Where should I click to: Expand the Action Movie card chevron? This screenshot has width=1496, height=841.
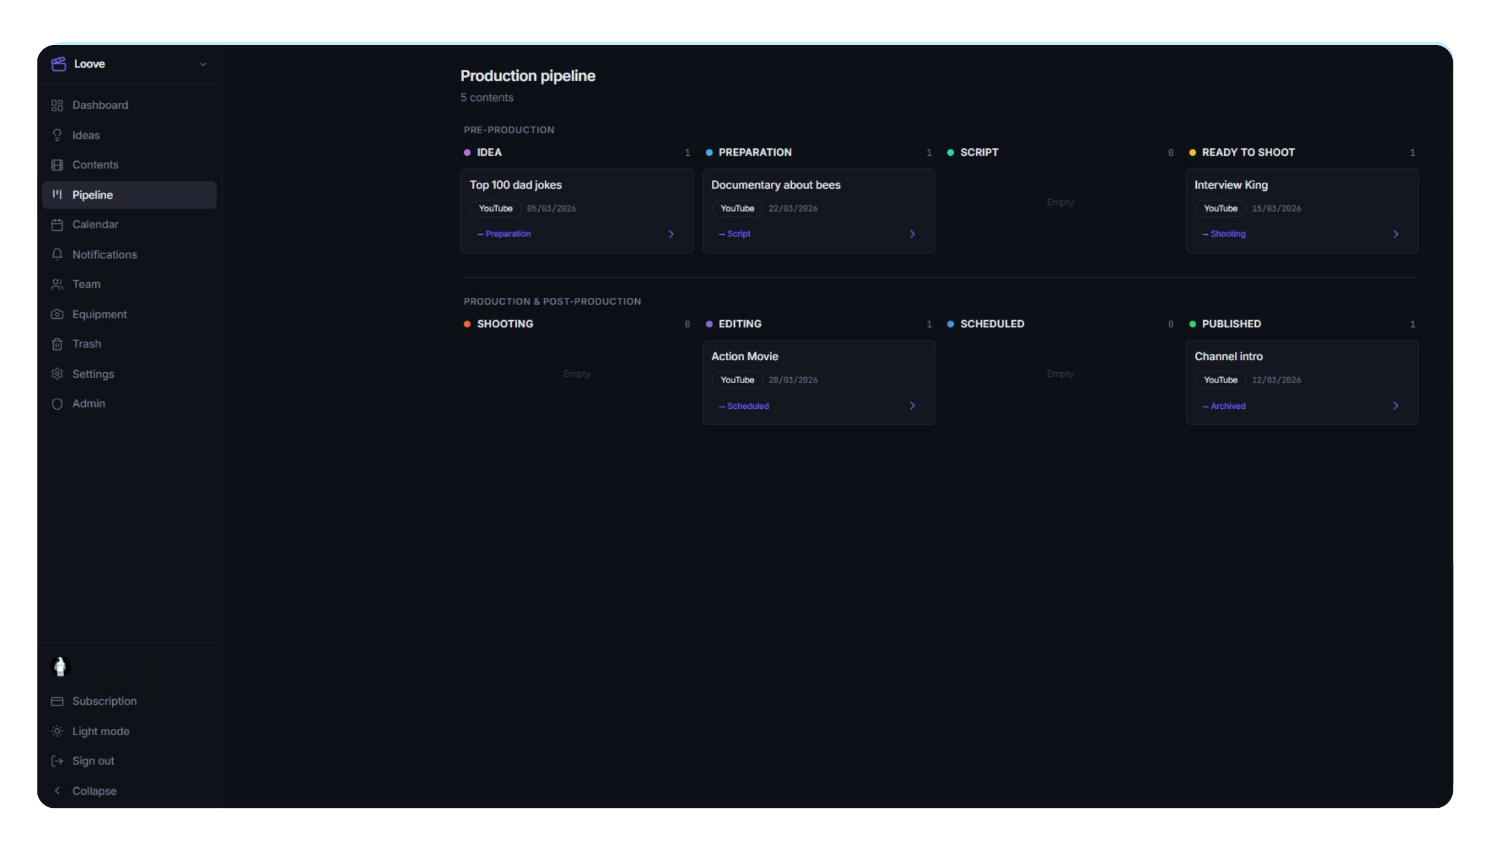(x=912, y=405)
